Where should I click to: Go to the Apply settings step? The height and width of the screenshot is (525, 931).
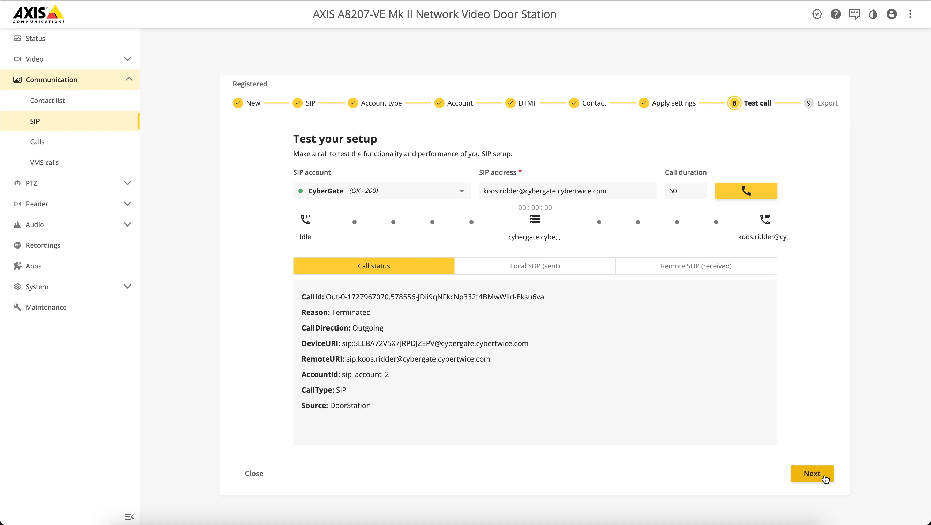coord(667,103)
